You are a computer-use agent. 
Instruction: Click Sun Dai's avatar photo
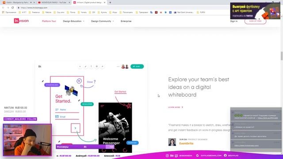[x=172, y=142]
